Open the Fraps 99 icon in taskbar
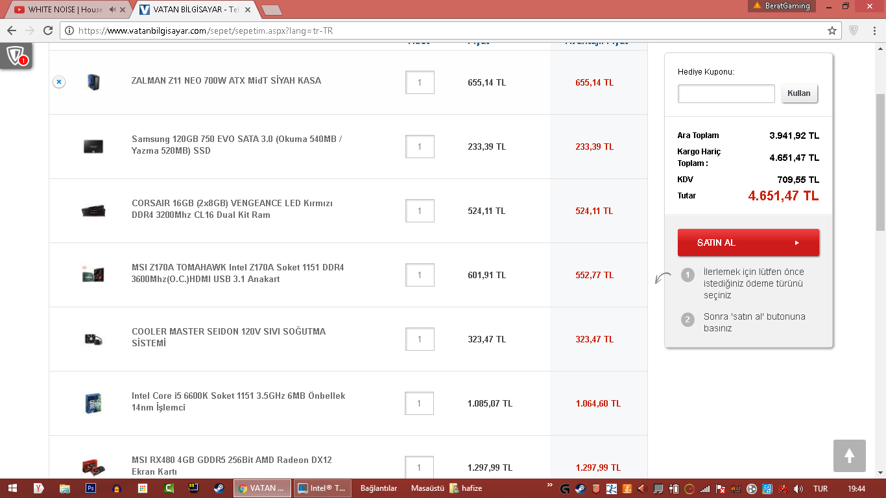886x498 pixels. point(194,488)
